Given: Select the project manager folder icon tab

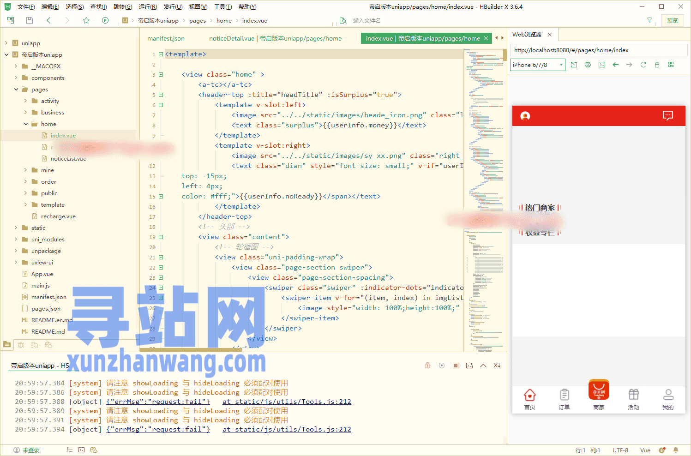Looking at the screenshot, I should coord(7,344).
